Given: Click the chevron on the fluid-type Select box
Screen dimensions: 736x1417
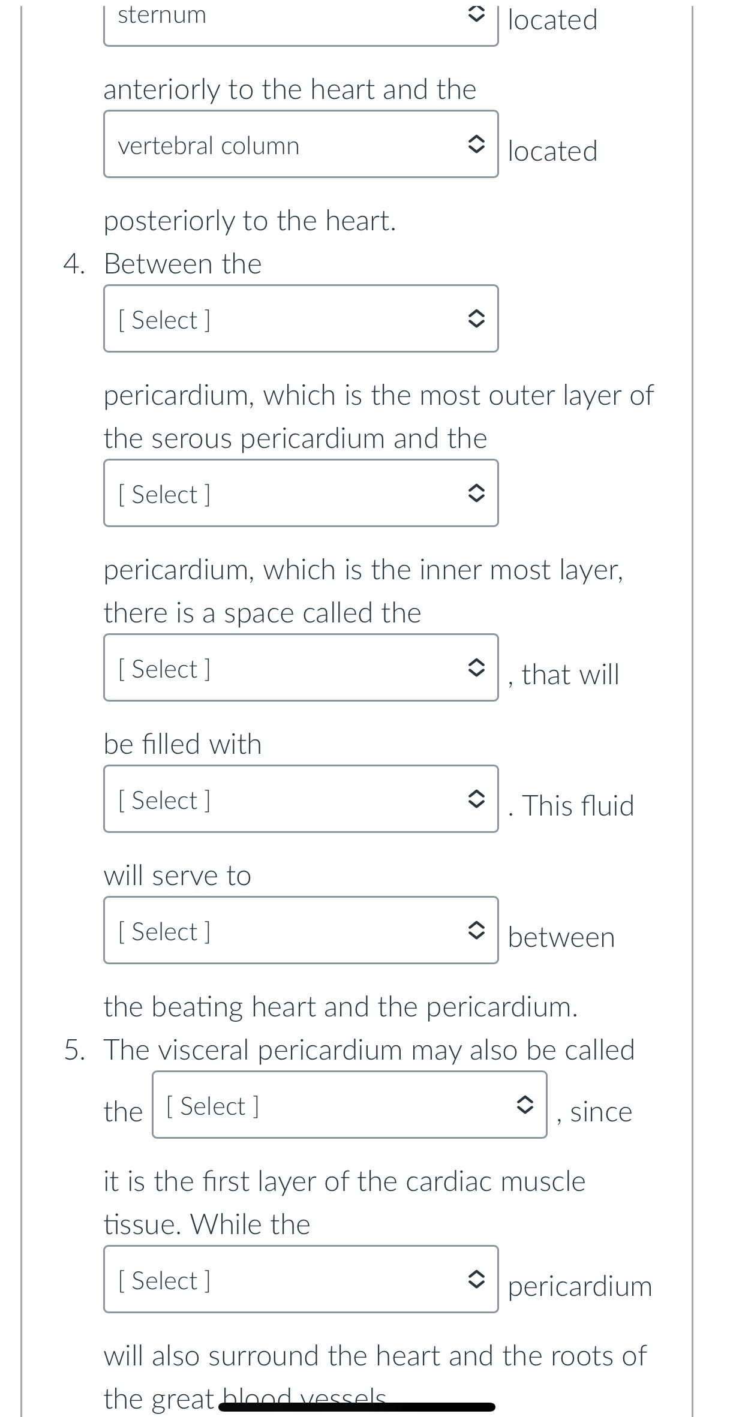Looking at the screenshot, I should tap(477, 799).
